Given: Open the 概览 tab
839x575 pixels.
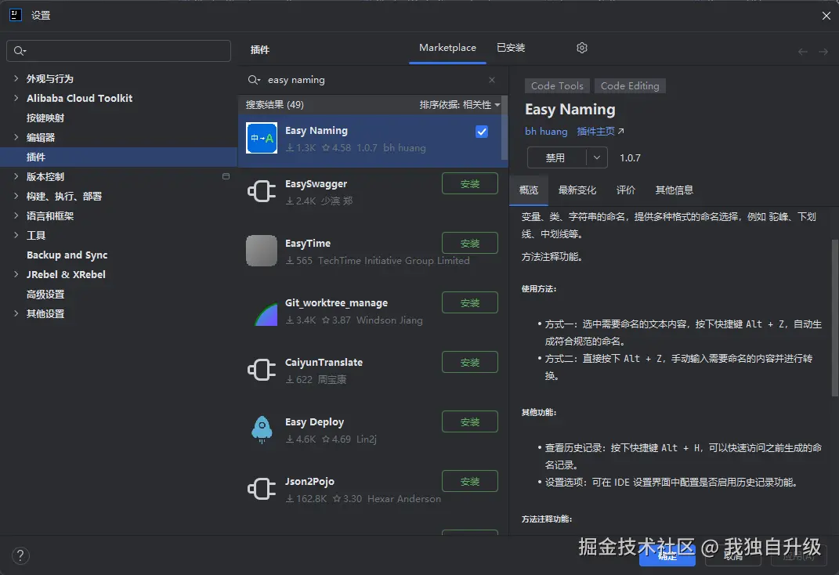Looking at the screenshot, I should (529, 190).
